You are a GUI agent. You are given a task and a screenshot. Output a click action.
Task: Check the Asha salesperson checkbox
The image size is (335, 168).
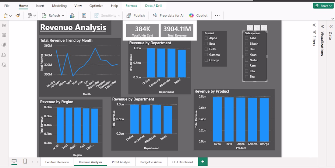(247, 38)
